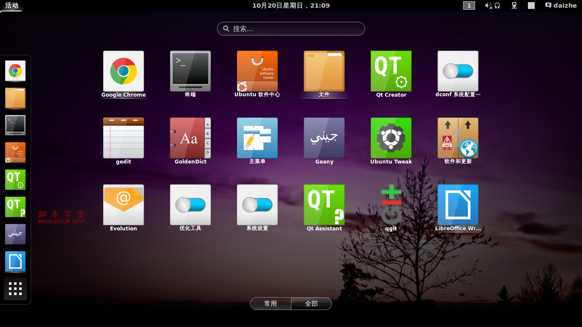
Task: Click the Qt Assistant icon in the dash
Action: click(15, 207)
